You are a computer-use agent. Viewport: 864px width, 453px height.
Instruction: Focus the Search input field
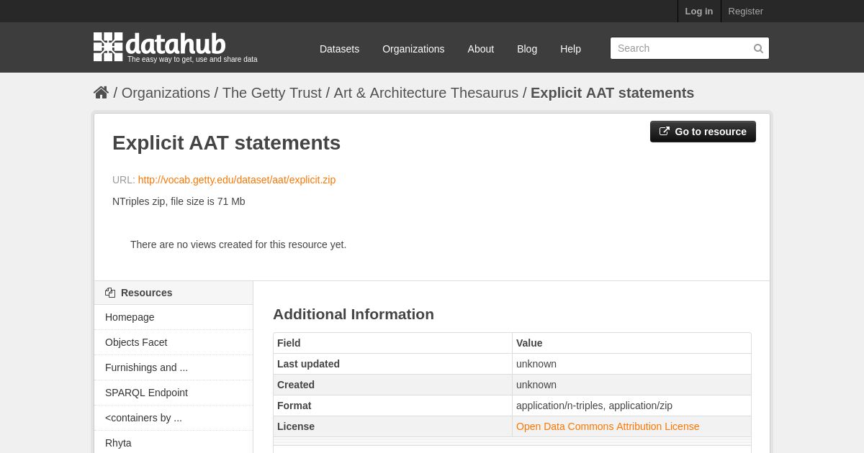[690, 48]
